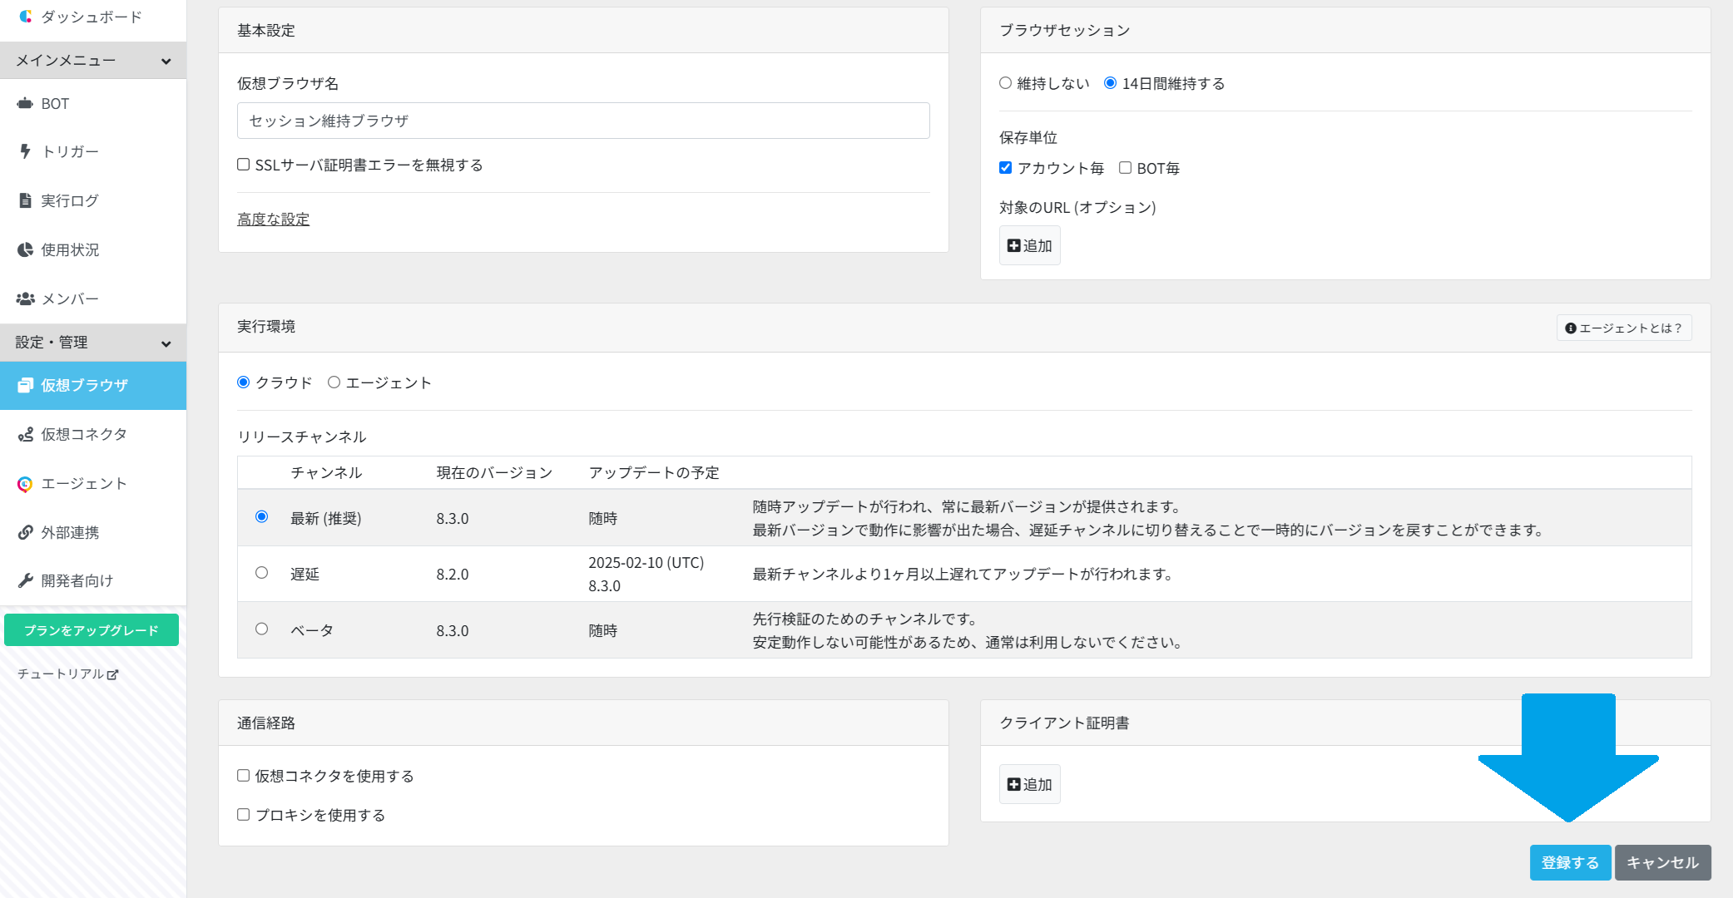Click into 仮想ブラウザ名 input field
This screenshot has height=898, width=1733.
[583, 121]
